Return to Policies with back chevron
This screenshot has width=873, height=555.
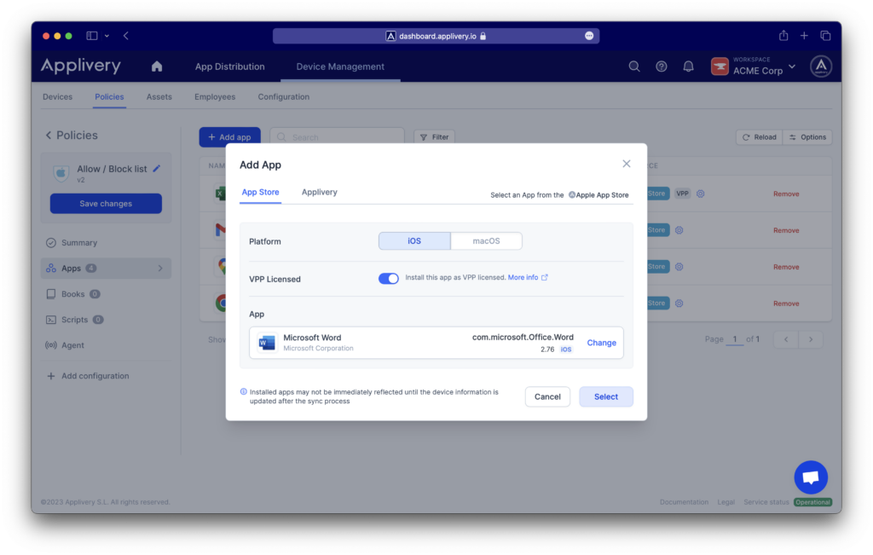point(49,136)
